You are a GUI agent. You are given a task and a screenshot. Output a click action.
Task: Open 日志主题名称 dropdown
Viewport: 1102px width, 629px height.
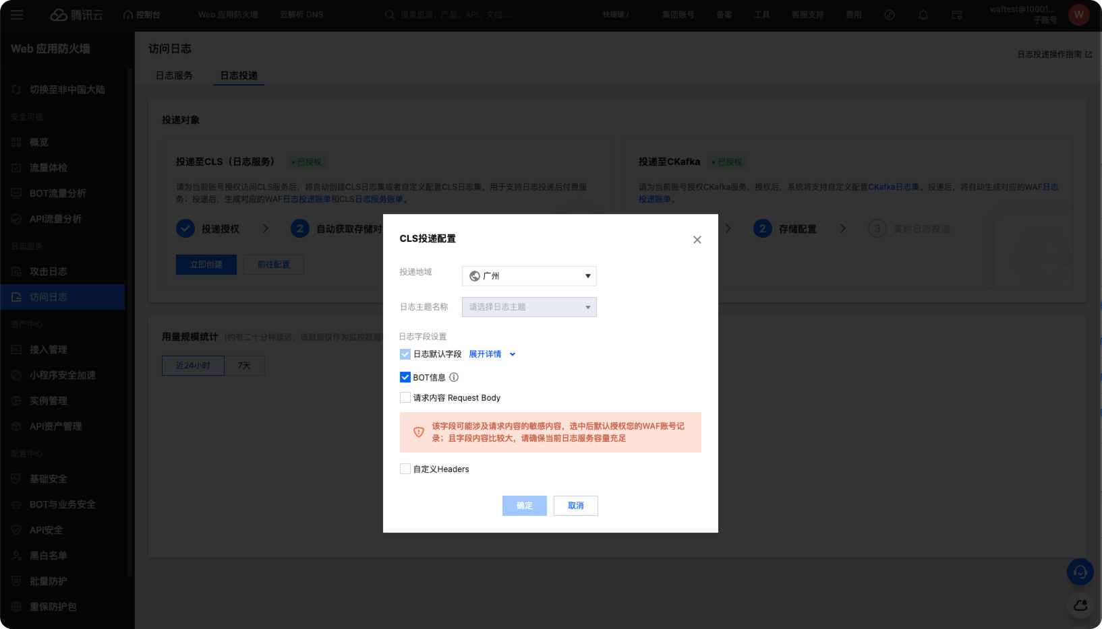529,307
